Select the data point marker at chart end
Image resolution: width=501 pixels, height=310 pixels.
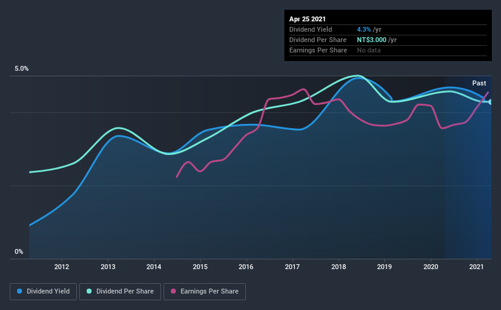click(491, 102)
